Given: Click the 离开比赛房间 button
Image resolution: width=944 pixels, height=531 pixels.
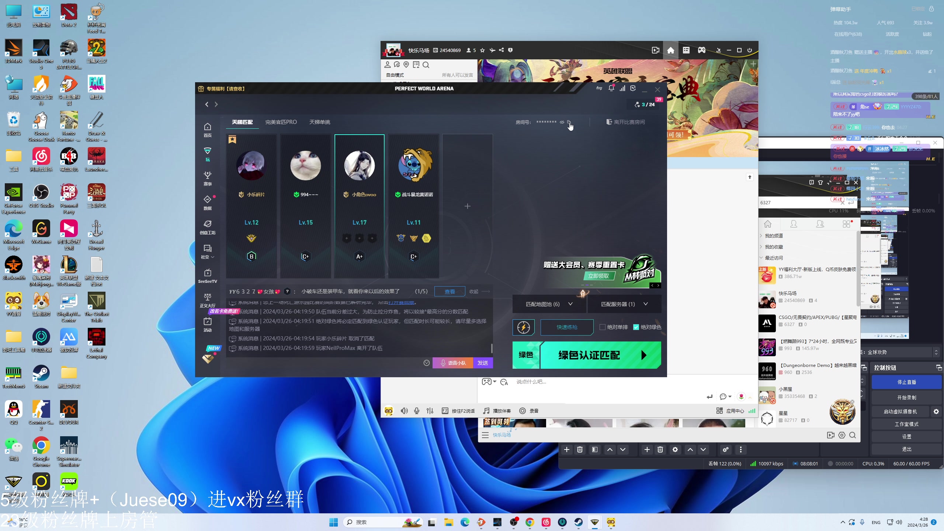Looking at the screenshot, I should point(626,122).
